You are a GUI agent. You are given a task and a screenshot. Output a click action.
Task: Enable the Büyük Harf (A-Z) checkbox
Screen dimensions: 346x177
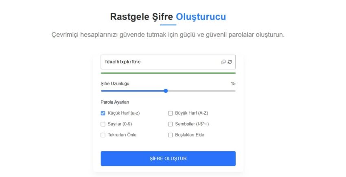[171, 113]
